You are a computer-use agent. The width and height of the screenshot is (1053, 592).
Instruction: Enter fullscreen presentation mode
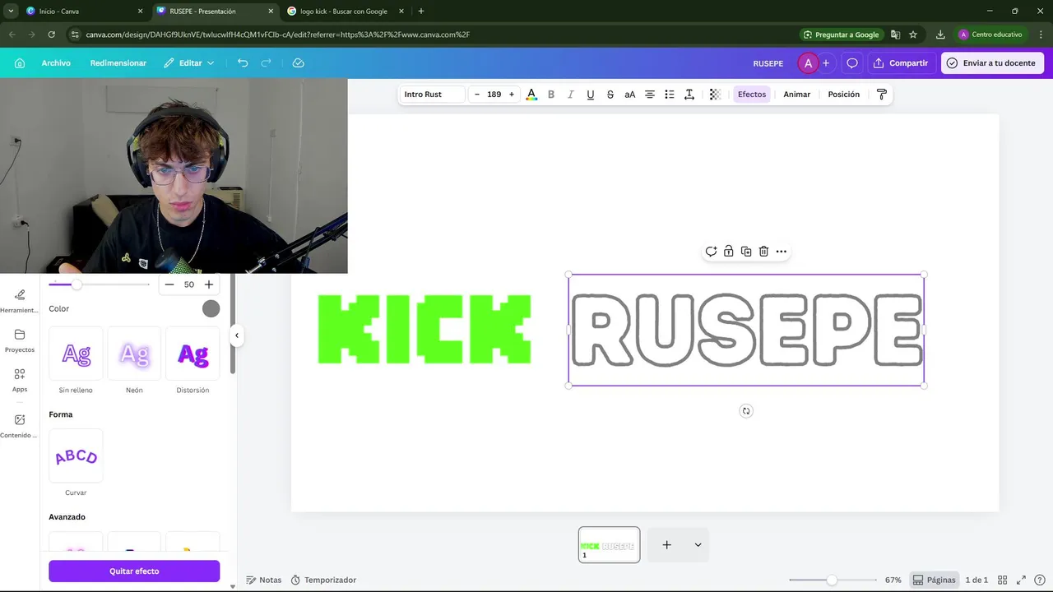pos(1022,580)
